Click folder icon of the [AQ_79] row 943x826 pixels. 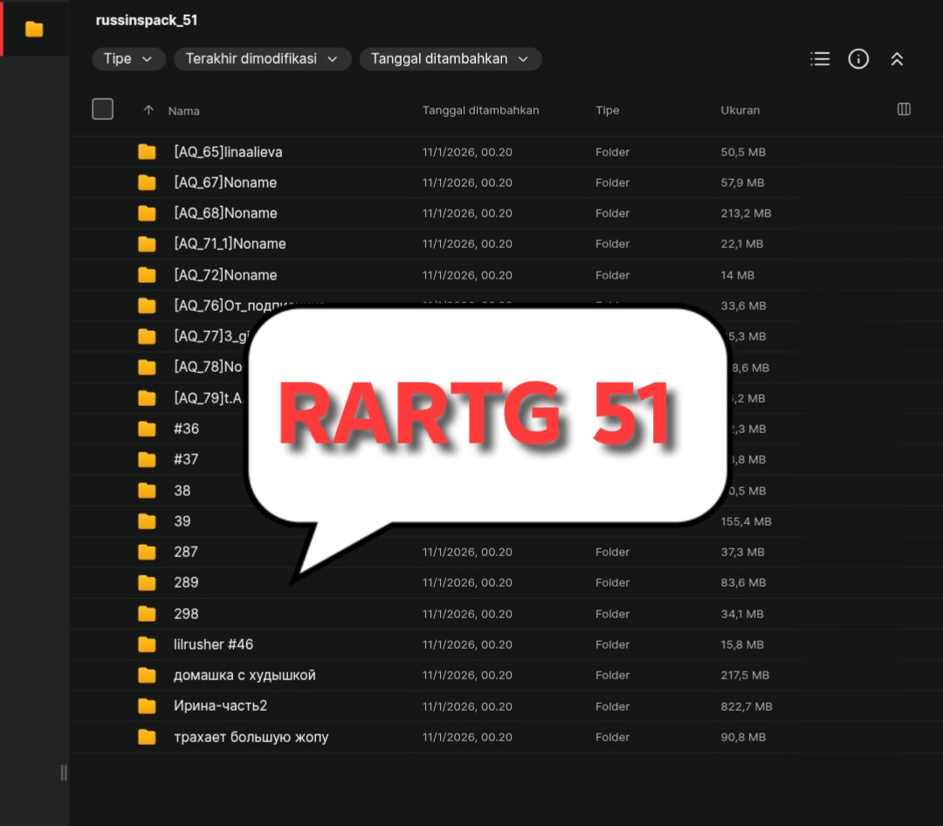pos(147,397)
